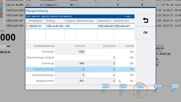Screen dimensions: 181x102
Task: Focus the Gutmenge Zu Buchen field
Action: pos(101,63)
